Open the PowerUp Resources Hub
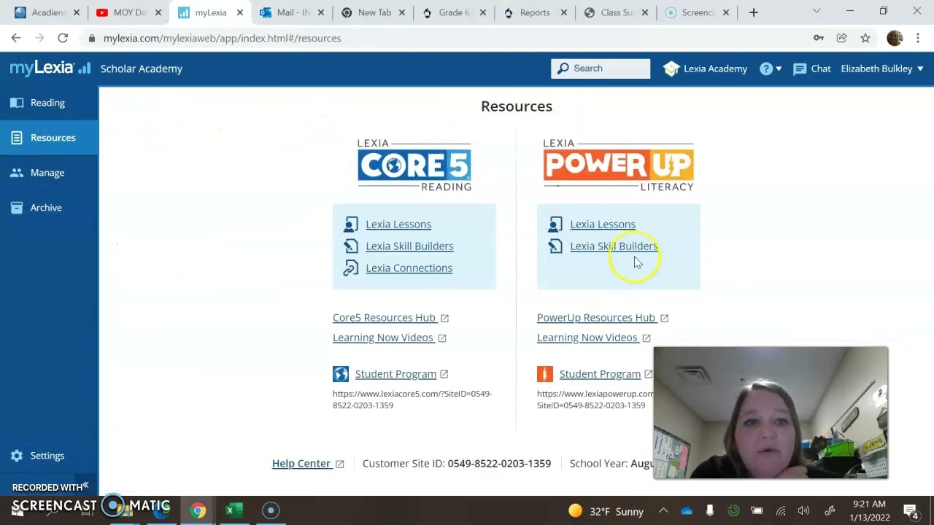This screenshot has height=525, width=934. pyautogui.click(x=602, y=318)
